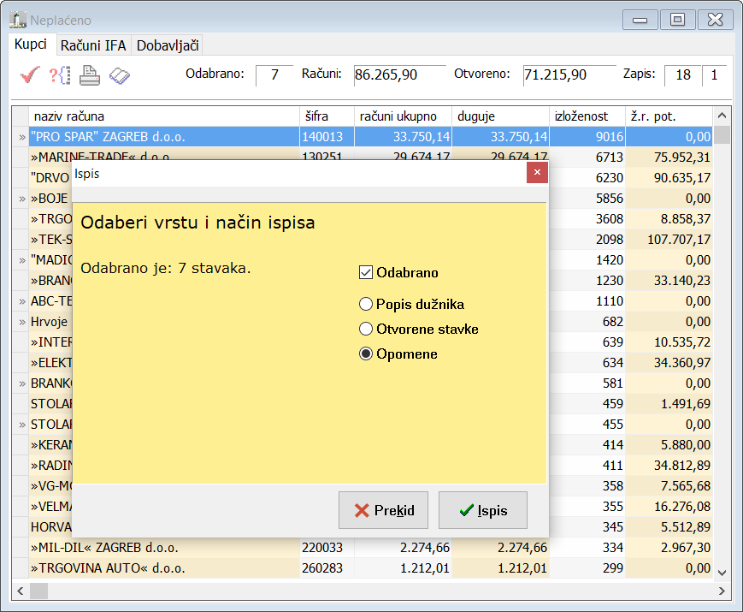Close the Ispis dialog with red X
Viewport: 743px width, 612px height.
click(537, 173)
